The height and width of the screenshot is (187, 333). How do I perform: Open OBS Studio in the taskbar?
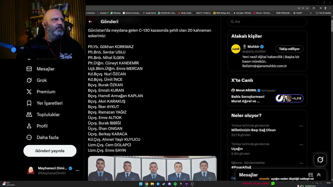point(192,184)
